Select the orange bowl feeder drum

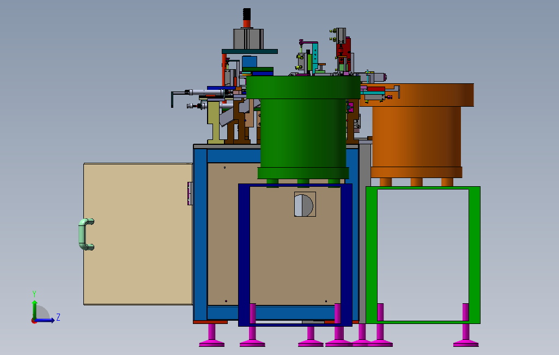tap(416, 136)
